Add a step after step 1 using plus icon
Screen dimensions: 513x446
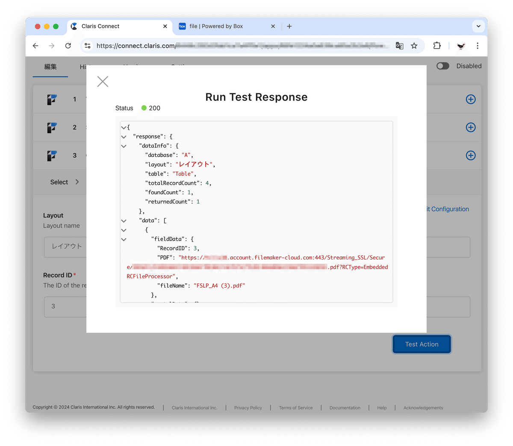pyautogui.click(x=471, y=99)
